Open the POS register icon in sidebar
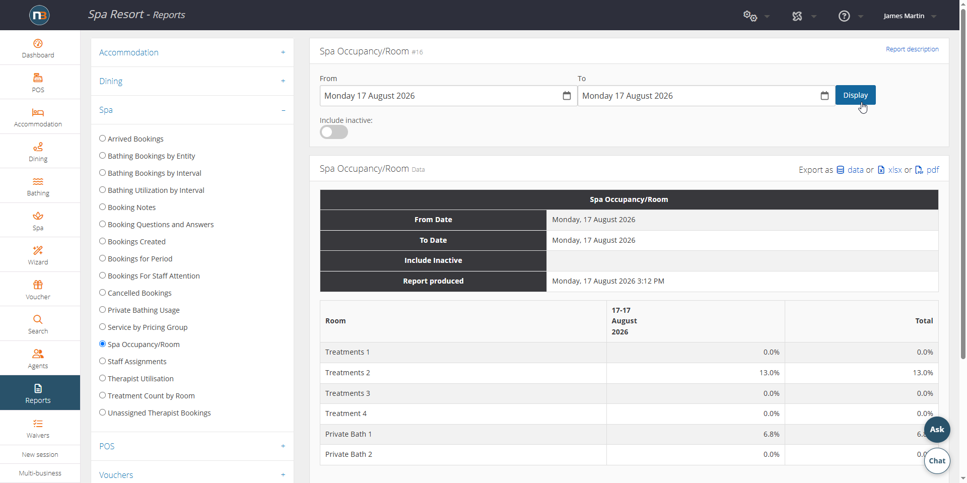The width and height of the screenshot is (967, 483). pos(38,78)
